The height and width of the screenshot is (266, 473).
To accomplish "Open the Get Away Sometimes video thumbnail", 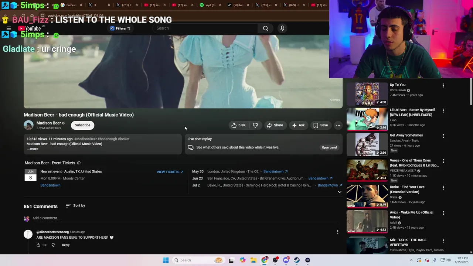I will click(367, 144).
